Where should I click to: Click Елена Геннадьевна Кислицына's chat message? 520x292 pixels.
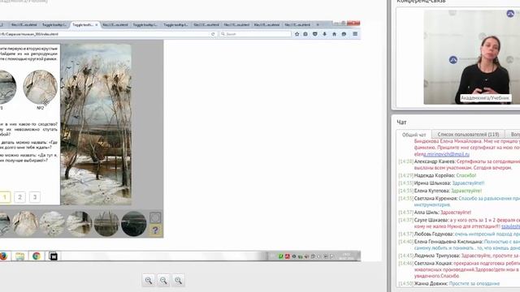point(459,245)
